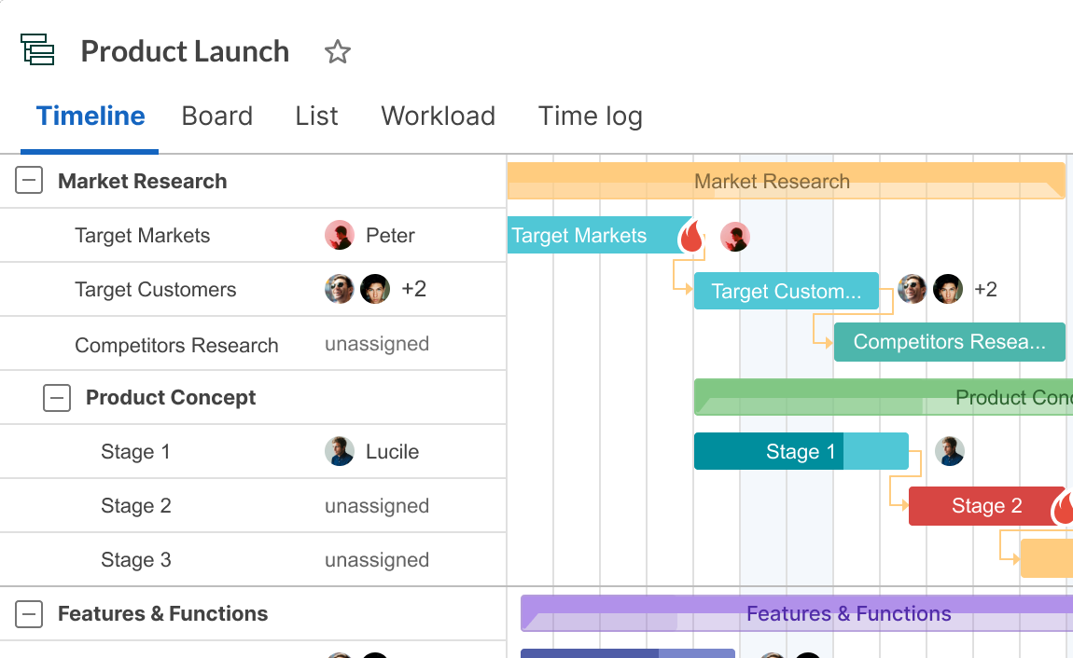Go to the Time log tab
Image resolution: width=1073 pixels, height=658 pixels.
(590, 117)
